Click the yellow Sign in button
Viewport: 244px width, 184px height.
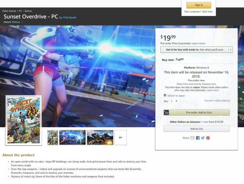[199, 5]
